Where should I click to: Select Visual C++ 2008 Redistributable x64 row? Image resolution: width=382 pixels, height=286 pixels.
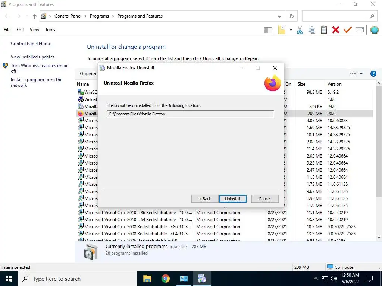(225, 234)
